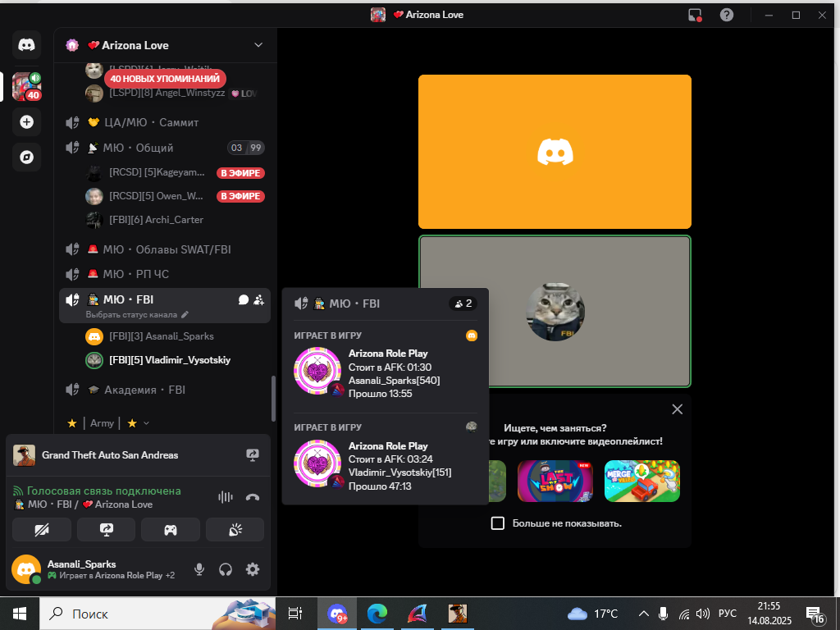Open the server discovery compass icon
Screen dimensions: 840x630
coord(27,157)
